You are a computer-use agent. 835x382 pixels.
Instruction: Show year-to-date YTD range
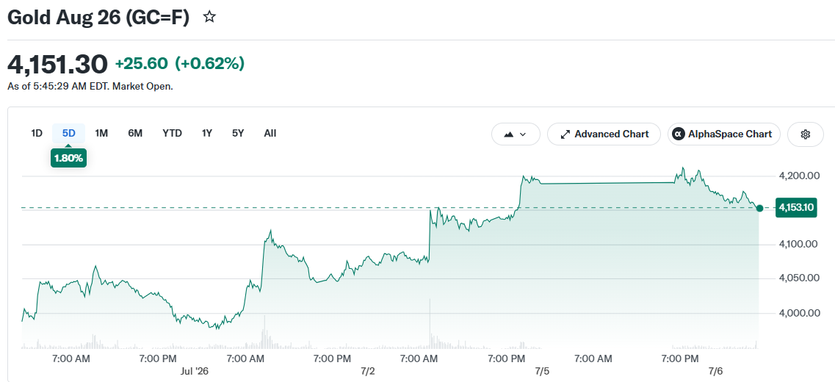pos(172,133)
